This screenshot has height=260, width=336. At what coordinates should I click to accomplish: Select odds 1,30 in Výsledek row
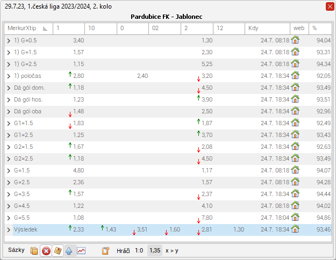click(x=239, y=229)
